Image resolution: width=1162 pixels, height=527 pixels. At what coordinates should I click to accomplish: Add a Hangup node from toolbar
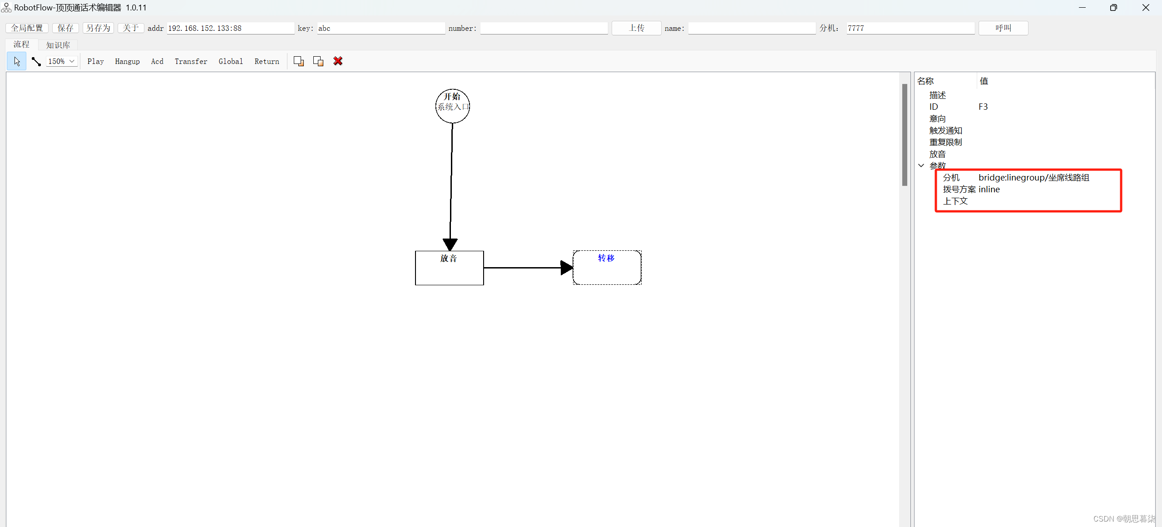pos(127,61)
